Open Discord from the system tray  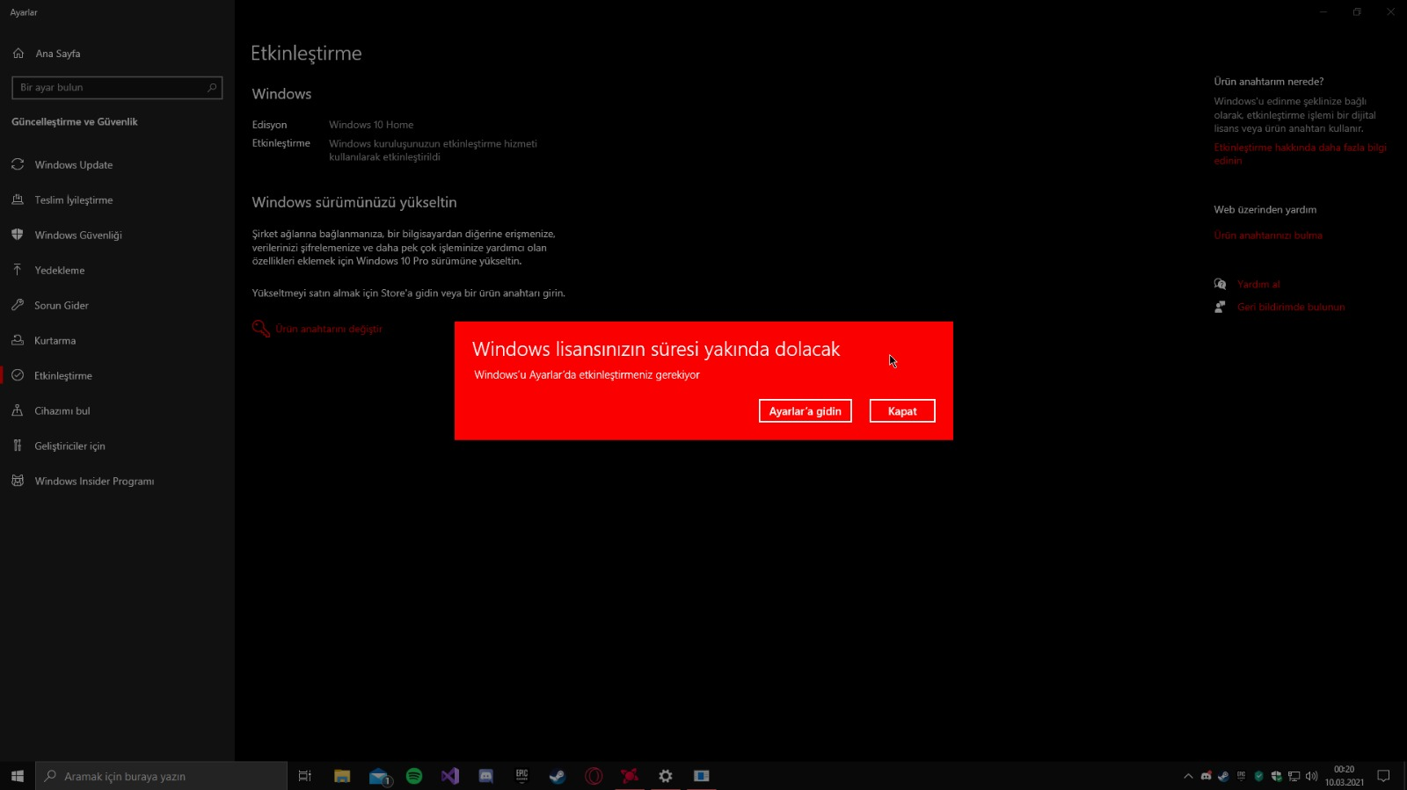1206,776
